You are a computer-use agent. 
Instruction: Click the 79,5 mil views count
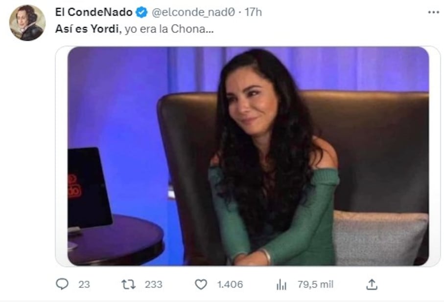click(315, 284)
